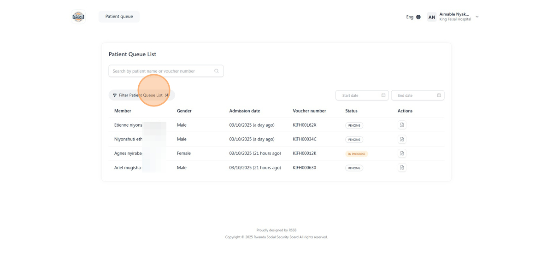Open document action for voucher KIFH000630

[402, 168]
